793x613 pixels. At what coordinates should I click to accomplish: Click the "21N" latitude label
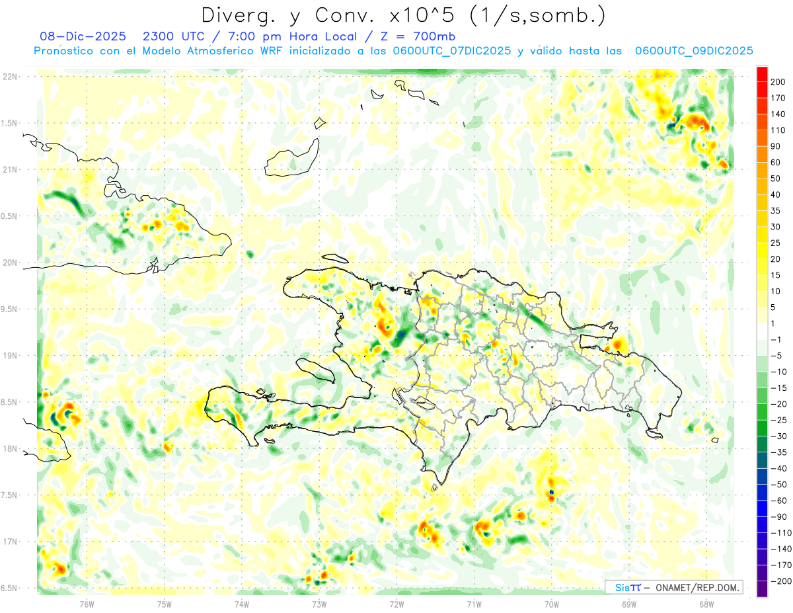9,169
